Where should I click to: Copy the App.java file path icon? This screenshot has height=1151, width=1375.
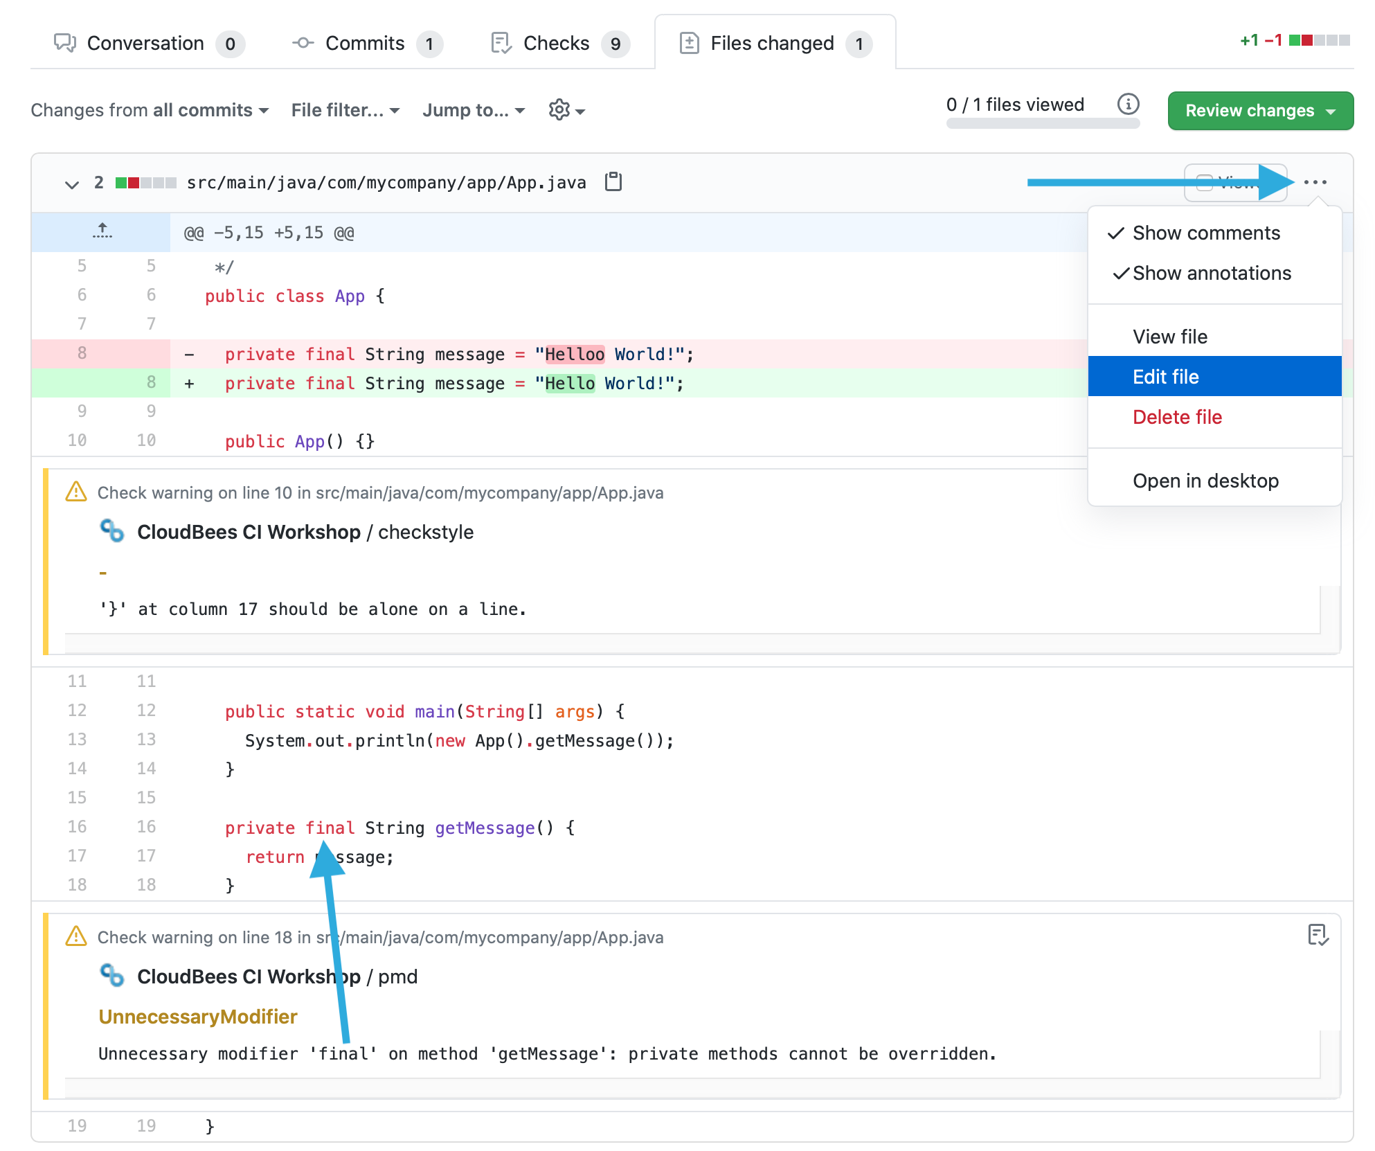pos(613,182)
